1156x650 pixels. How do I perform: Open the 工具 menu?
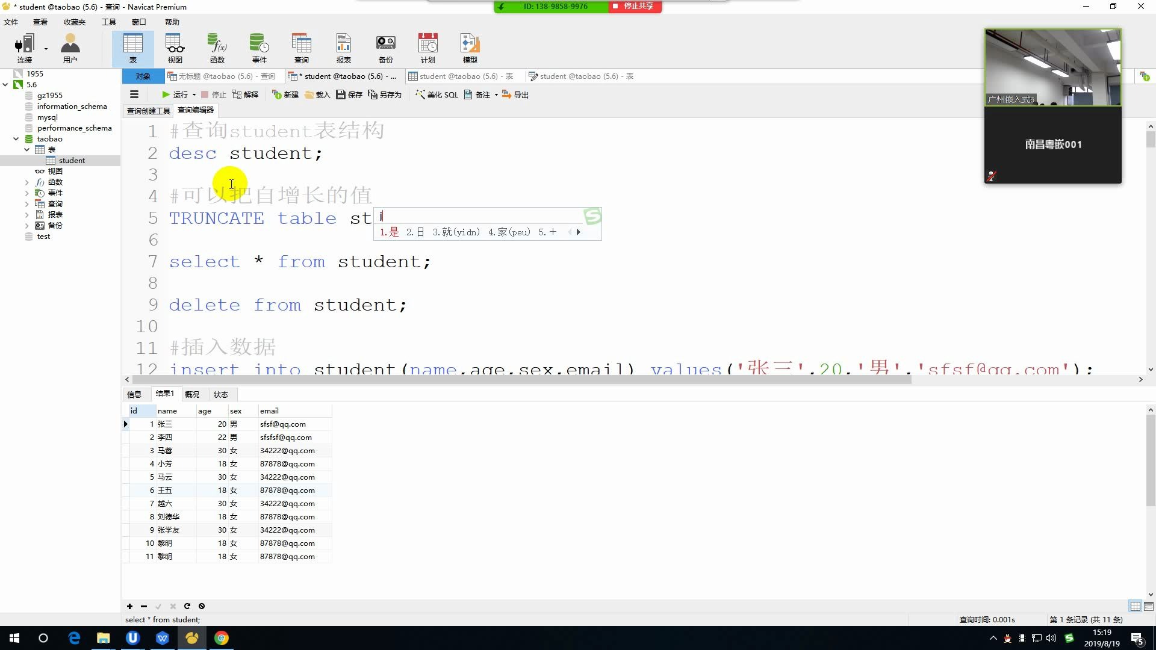(108, 22)
